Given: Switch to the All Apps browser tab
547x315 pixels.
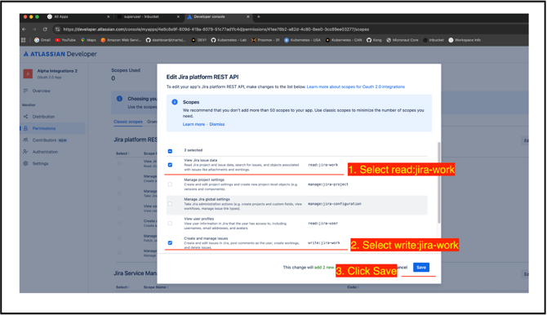Looking at the screenshot, I should point(78,17).
